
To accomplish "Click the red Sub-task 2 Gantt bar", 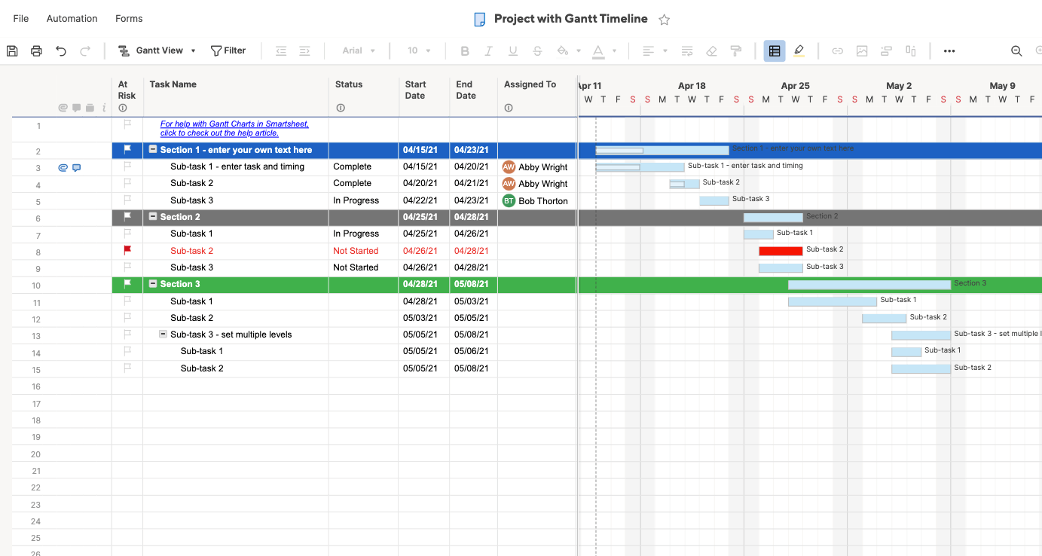I will click(781, 251).
